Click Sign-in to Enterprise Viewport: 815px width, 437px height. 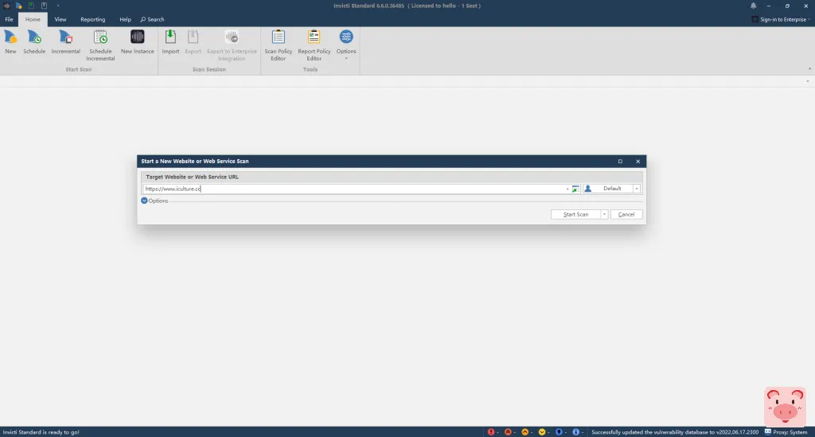point(782,19)
